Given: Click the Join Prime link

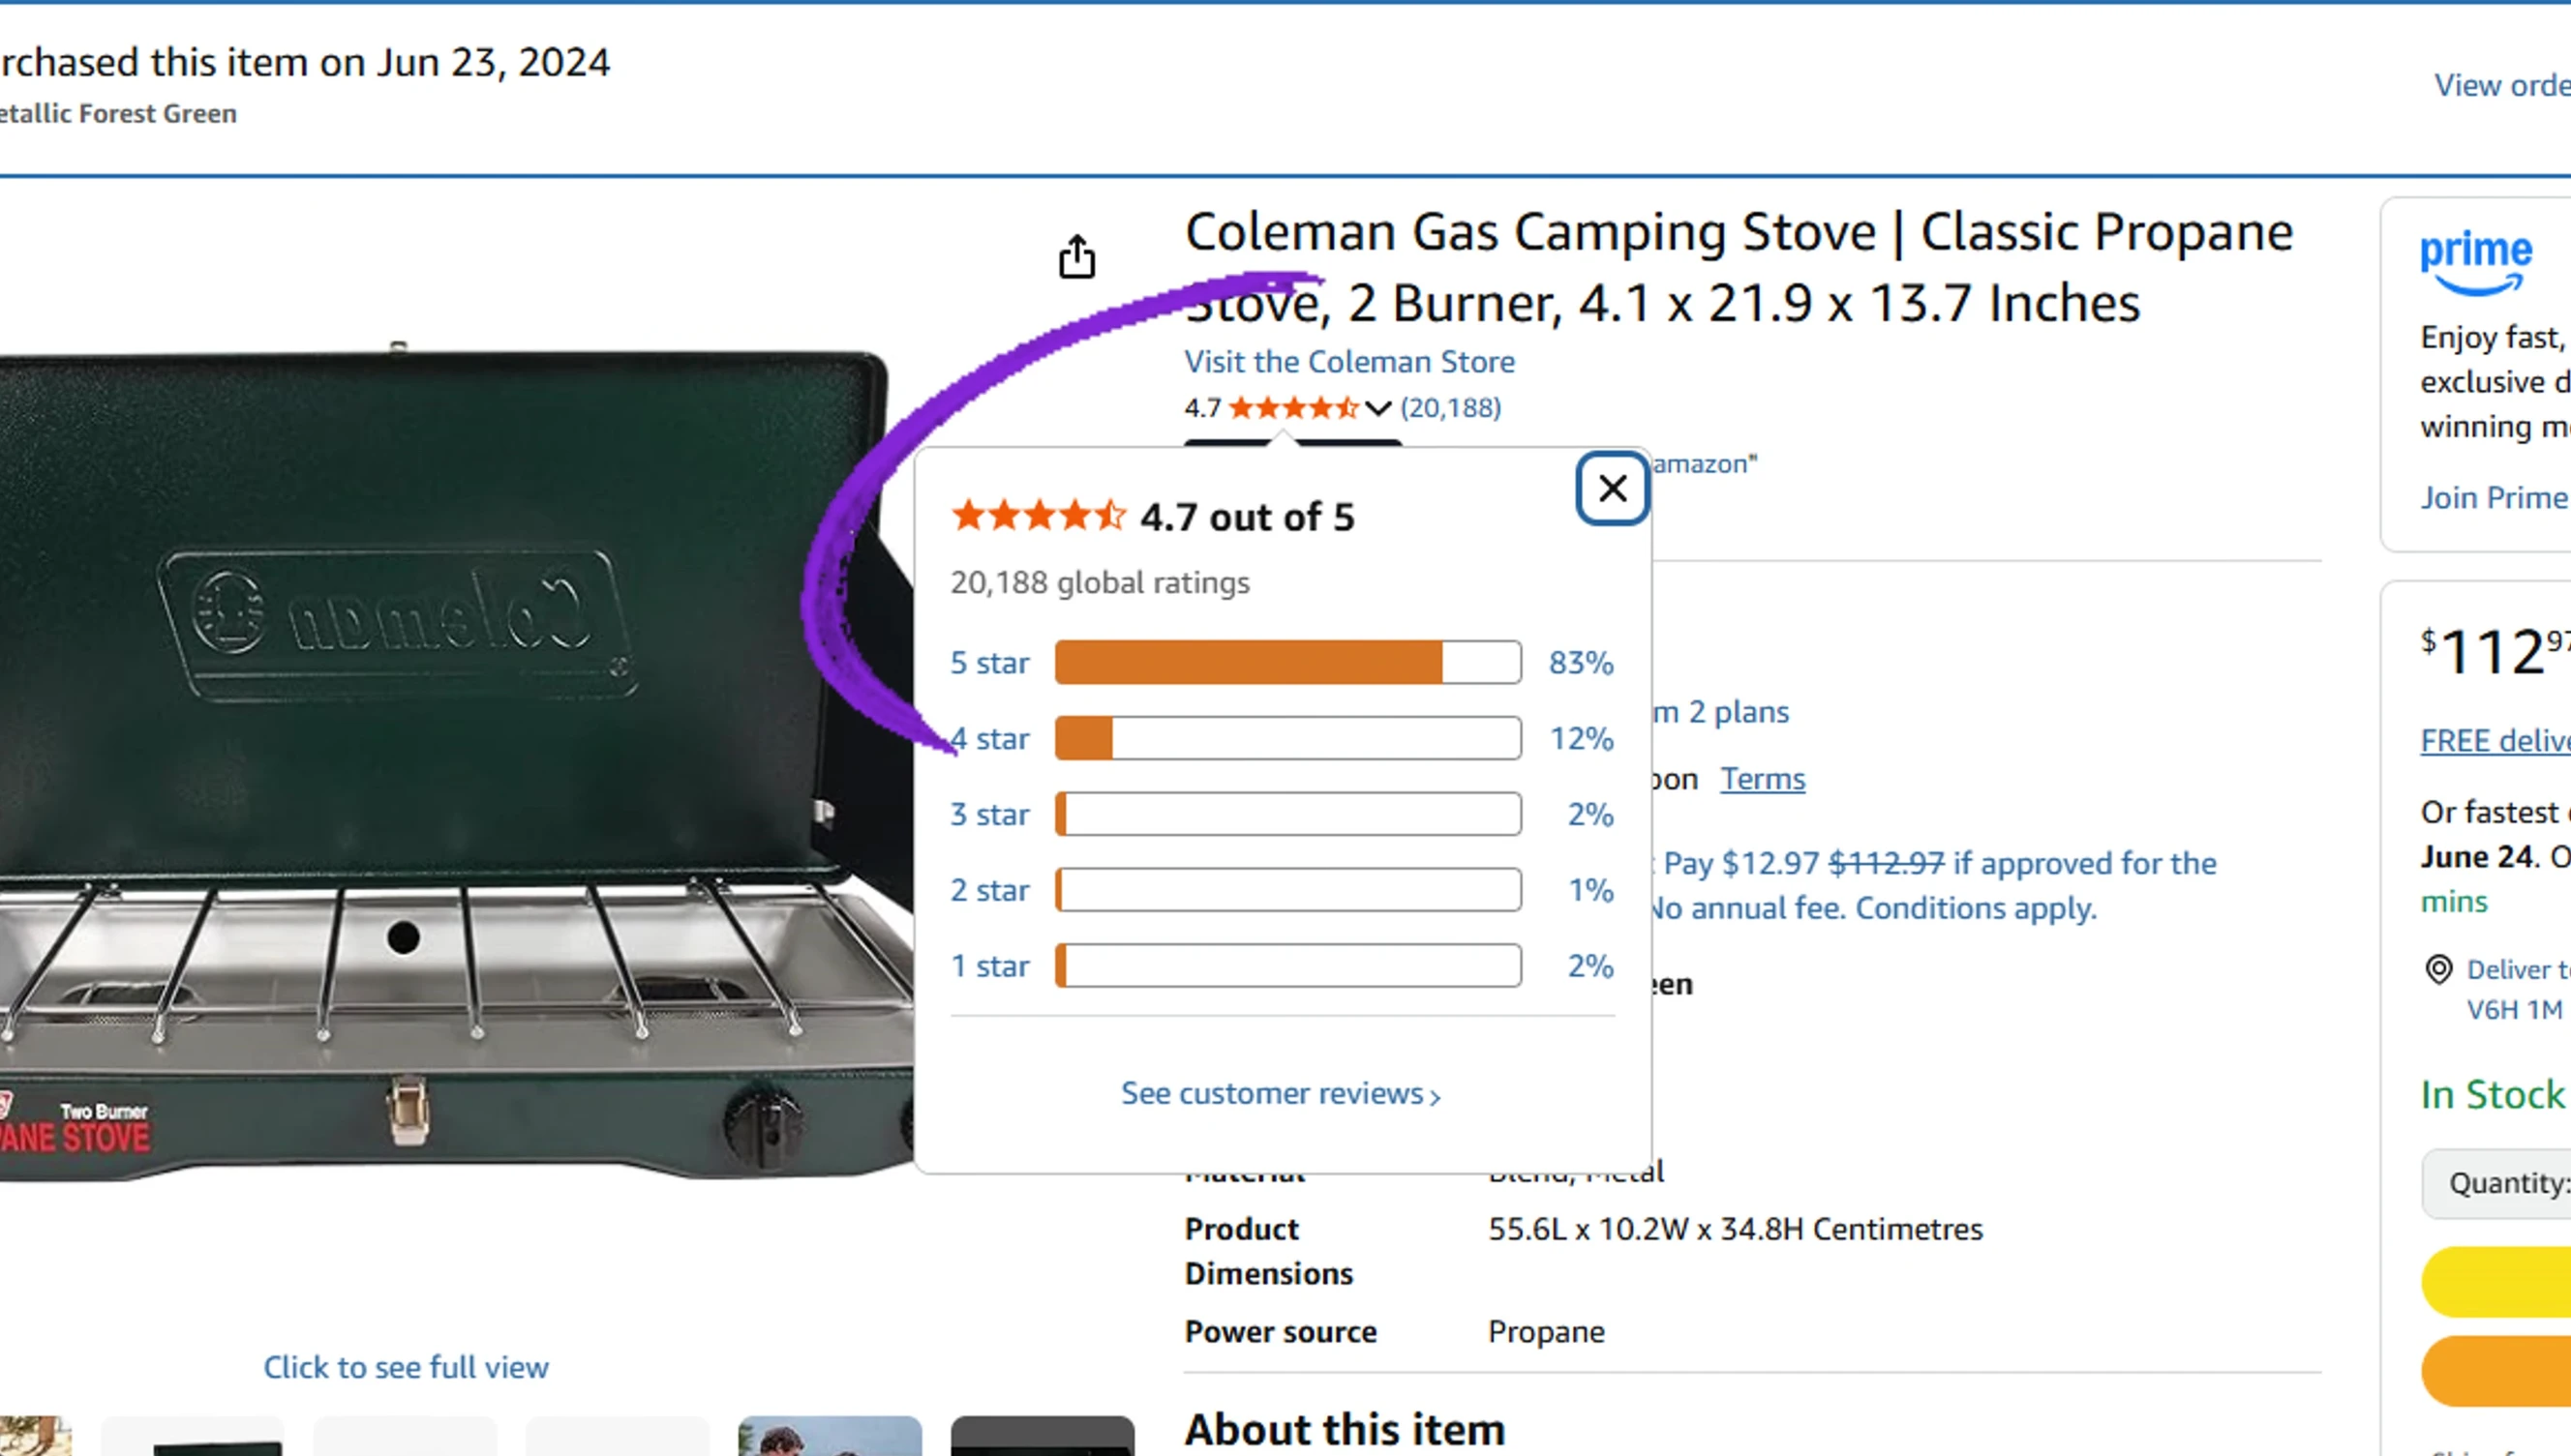Looking at the screenshot, I should pyautogui.click(x=2494, y=498).
